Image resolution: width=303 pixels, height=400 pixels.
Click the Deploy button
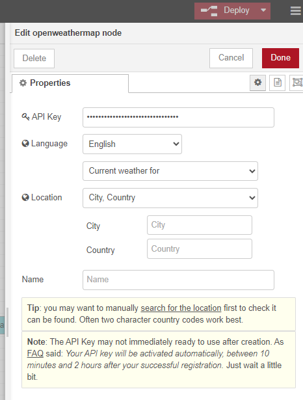coord(226,10)
